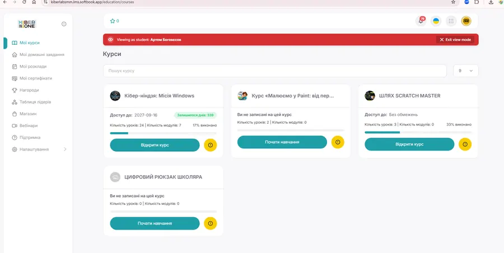Viewport: 504px width, 253px height.
Task: Go back in the browser
Action: 4,2
